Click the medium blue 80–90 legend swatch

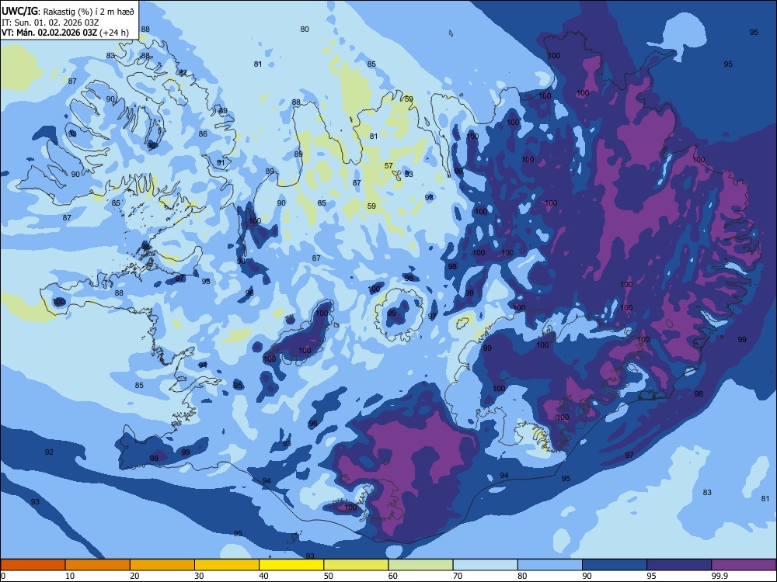pos(550,565)
